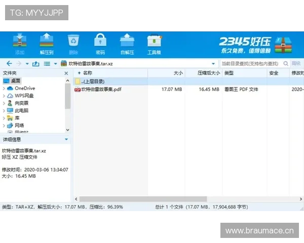Image resolution: width=304 pixels, height=243 pixels.
Task: Click the PDF file icon in the list
Action: [78, 90]
